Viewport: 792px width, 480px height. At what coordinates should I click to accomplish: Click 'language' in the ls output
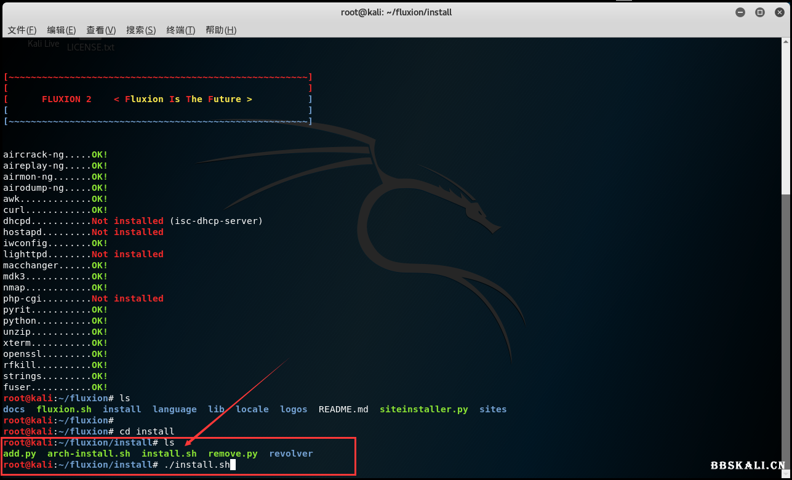[175, 409]
